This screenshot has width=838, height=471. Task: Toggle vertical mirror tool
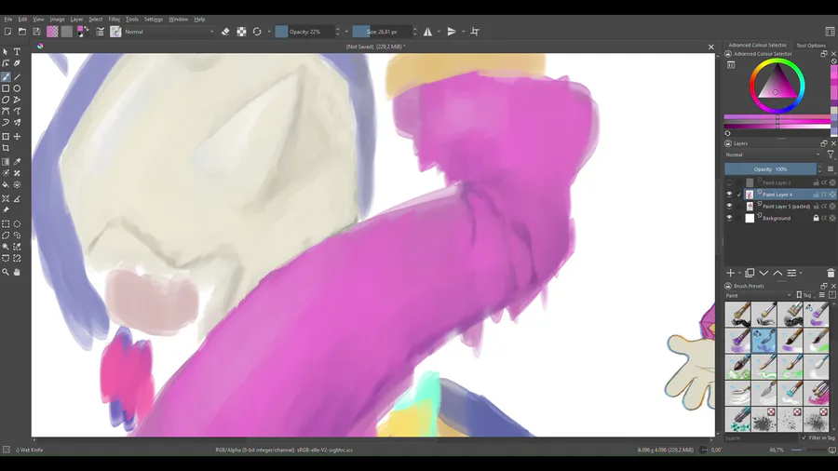[x=452, y=32]
